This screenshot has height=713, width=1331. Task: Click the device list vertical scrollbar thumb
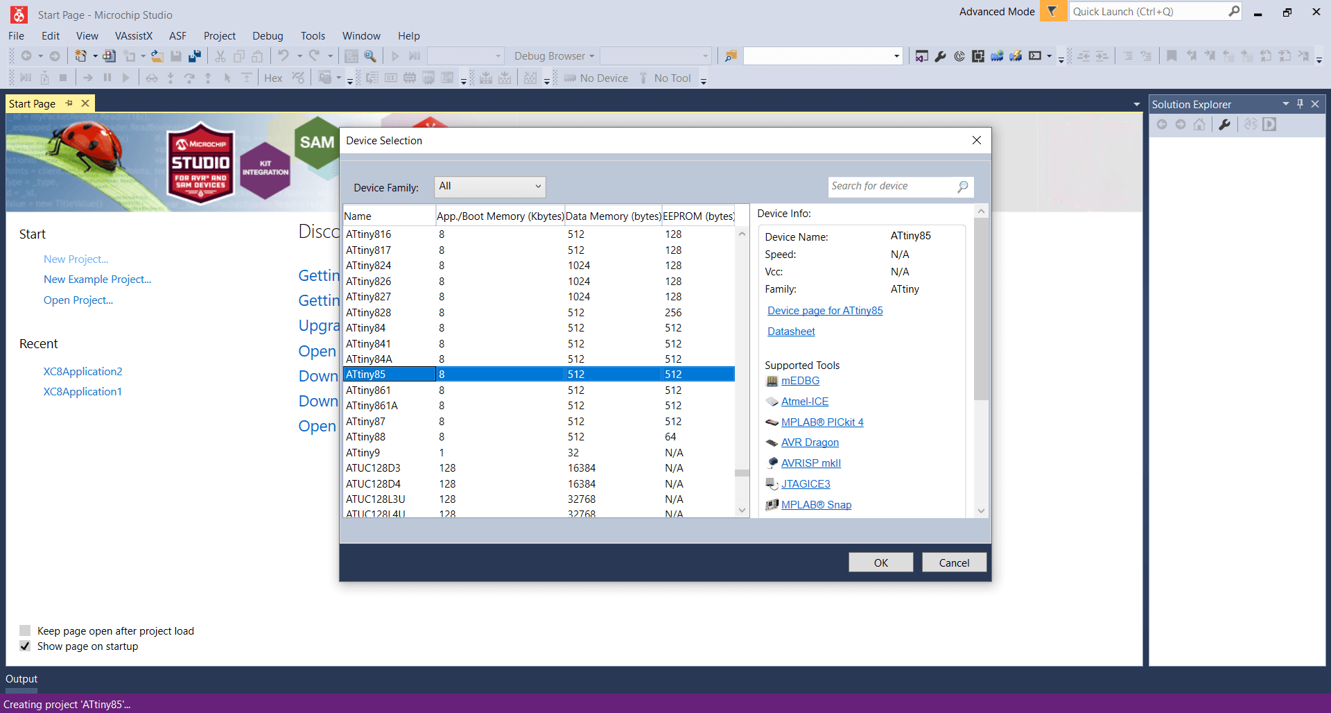click(742, 473)
